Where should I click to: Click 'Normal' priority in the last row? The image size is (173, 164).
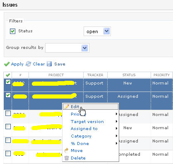[160, 154]
